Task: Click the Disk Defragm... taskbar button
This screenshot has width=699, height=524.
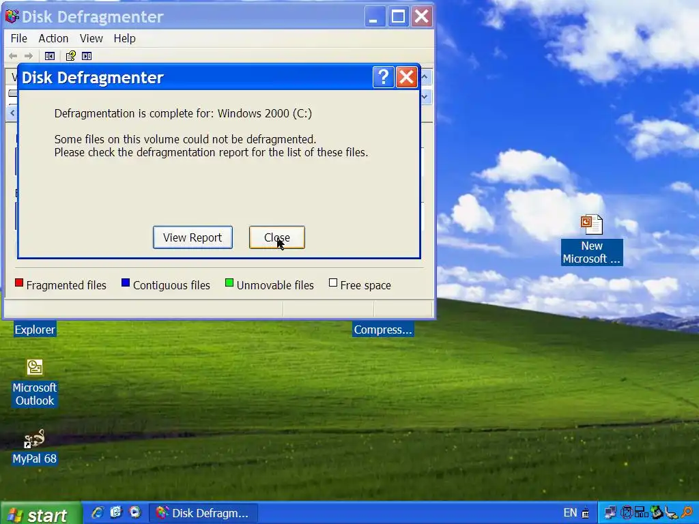Action: [x=203, y=513]
